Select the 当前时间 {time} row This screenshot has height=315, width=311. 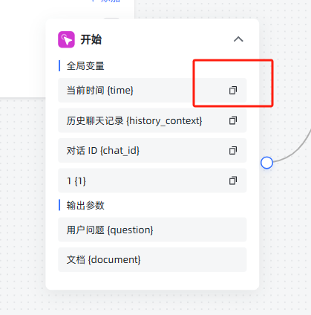coord(152,91)
